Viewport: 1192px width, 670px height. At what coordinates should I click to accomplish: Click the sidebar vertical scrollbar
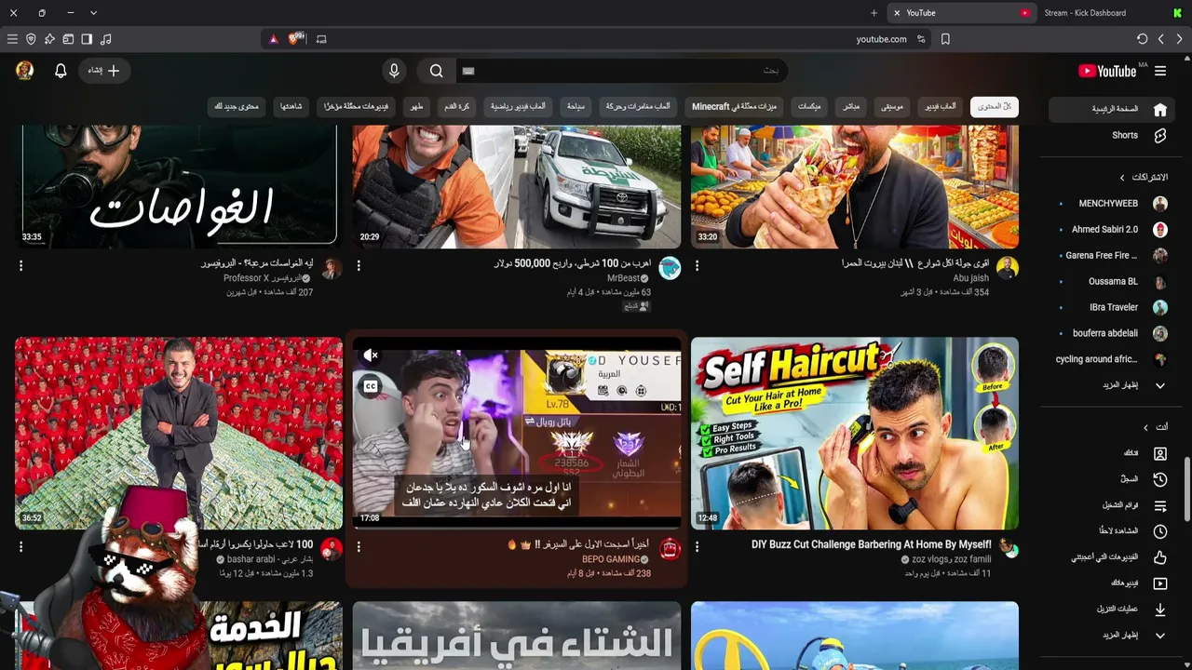point(1187,489)
